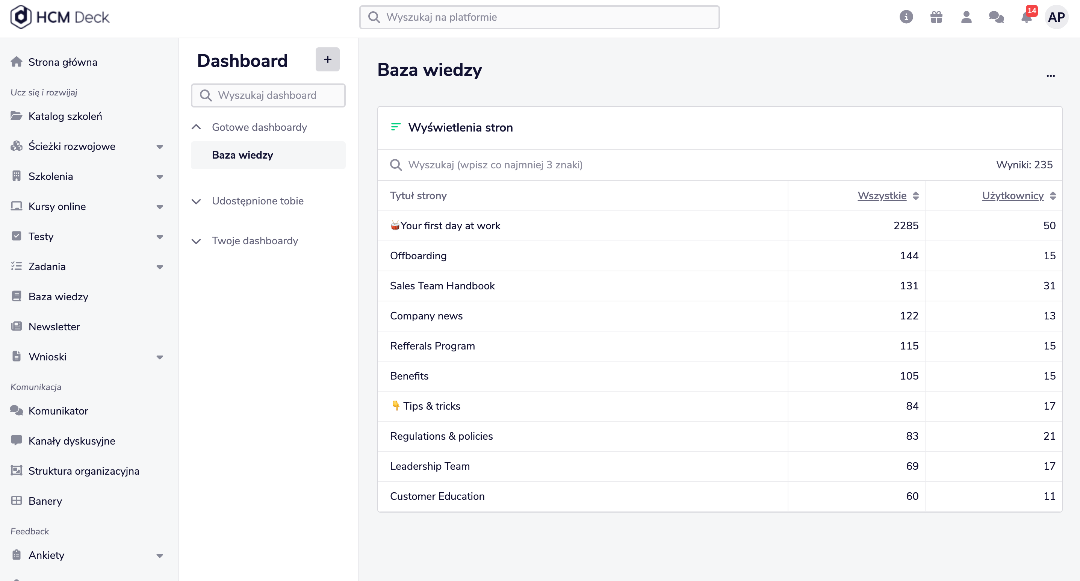This screenshot has width=1080, height=581.
Task: Click the AP avatar in top right
Action: coord(1056,17)
